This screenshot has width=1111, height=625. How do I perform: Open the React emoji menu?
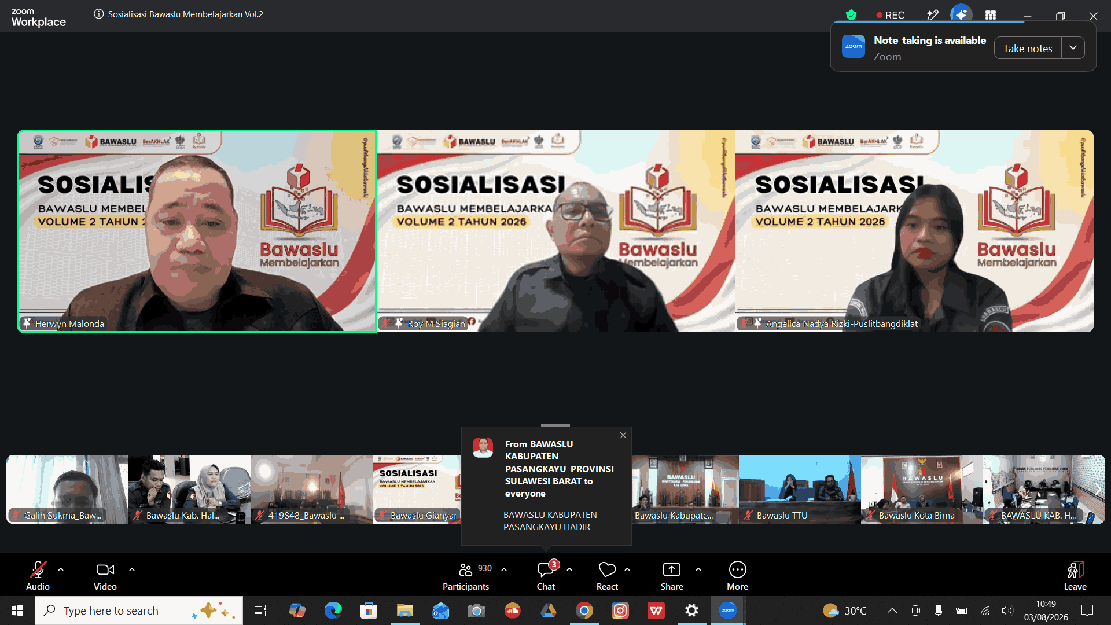tap(607, 575)
